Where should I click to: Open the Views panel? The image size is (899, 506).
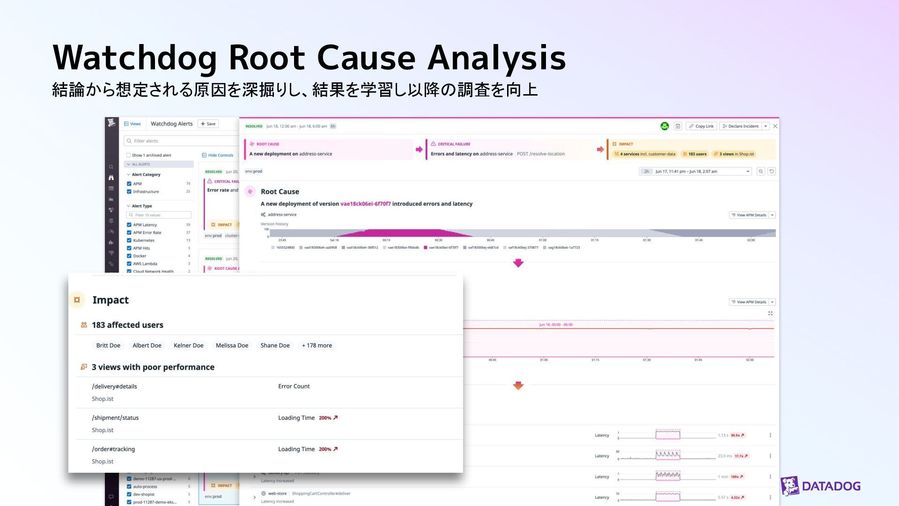pos(133,124)
